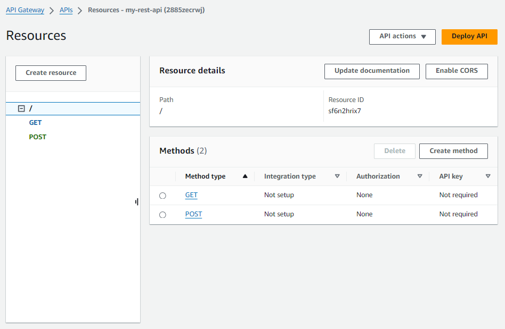This screenshot has height=329, width=505.
Task: Click the Create method button
Action: [x=453, y=151]
